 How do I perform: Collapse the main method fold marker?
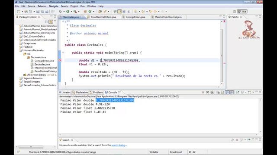tap(63, 53)
